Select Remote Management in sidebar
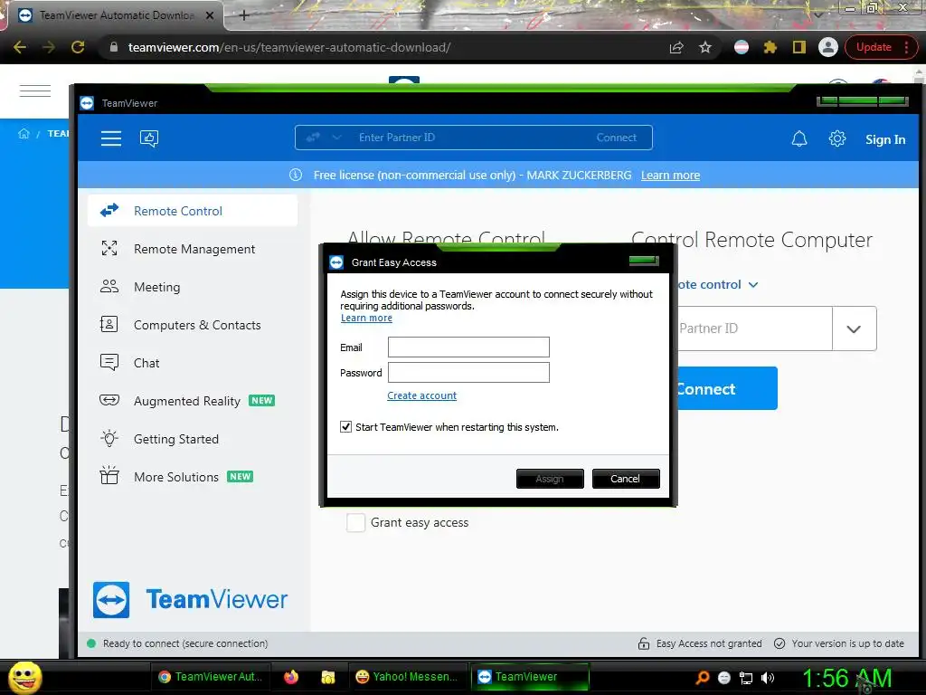This screenshot has width=926, height=695. click(x=193, y=249)
